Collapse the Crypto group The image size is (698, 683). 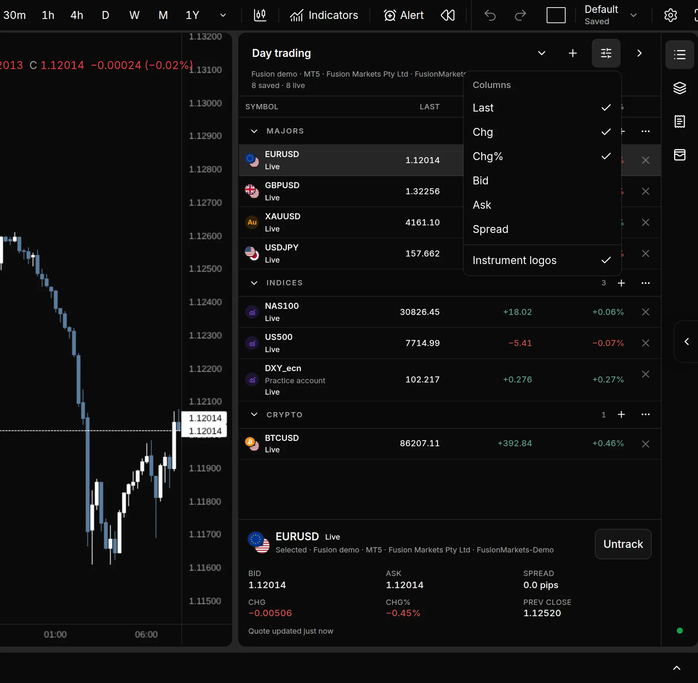[x=254, y=414]
